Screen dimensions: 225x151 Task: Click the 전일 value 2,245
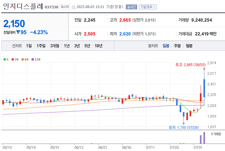(89, 20)
